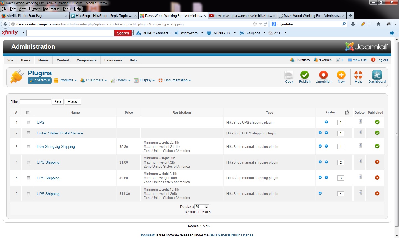This screenshot has height=238, width=399.
Task: Save the ordering with the disk icon
Action: (347, 113)
